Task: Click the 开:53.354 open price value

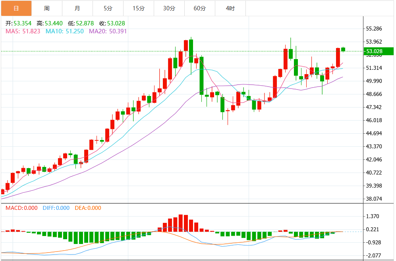Action: 18,23
